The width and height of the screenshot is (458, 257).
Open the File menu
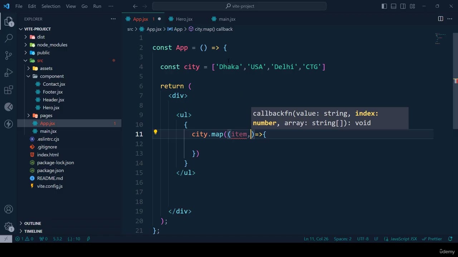point(19,6)
